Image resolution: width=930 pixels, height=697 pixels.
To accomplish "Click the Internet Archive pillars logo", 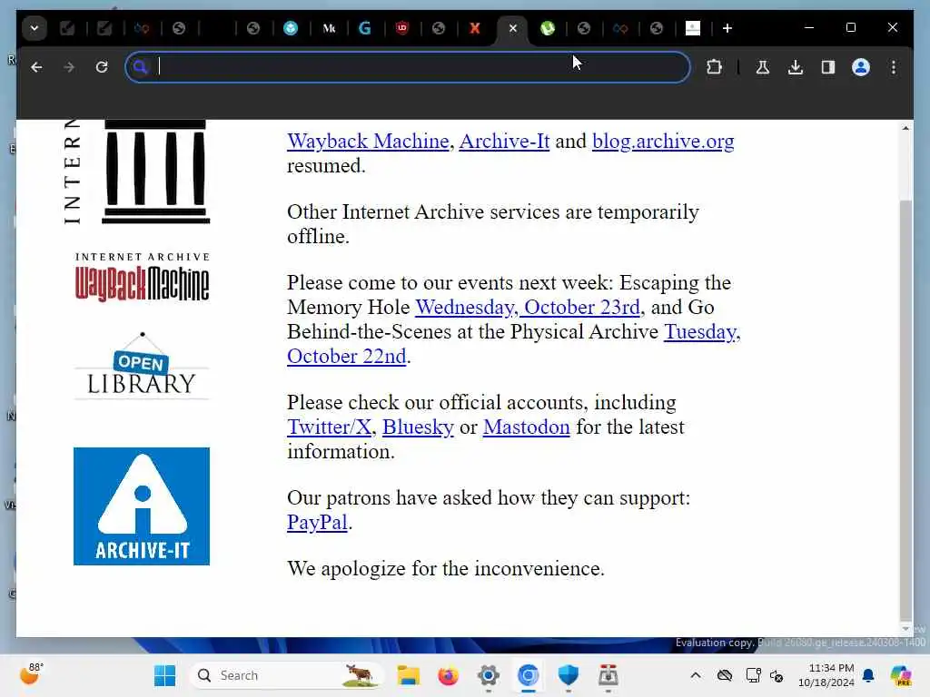I will pos(137,172).
